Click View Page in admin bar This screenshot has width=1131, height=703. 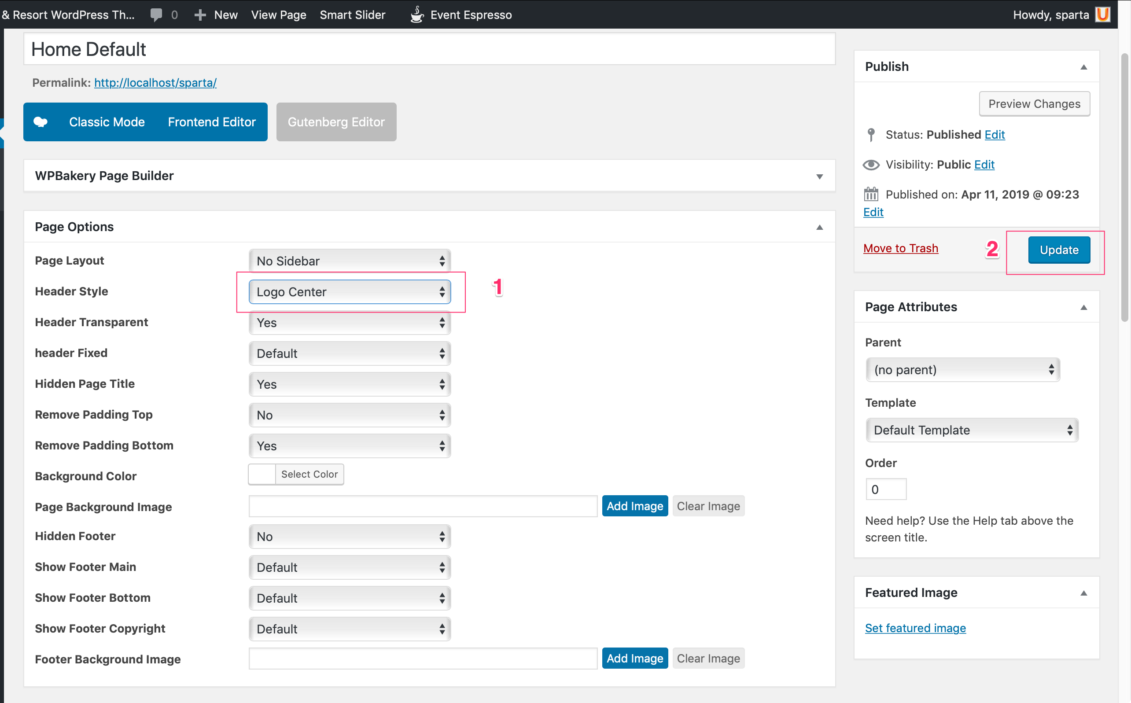(x=278, y=15)
